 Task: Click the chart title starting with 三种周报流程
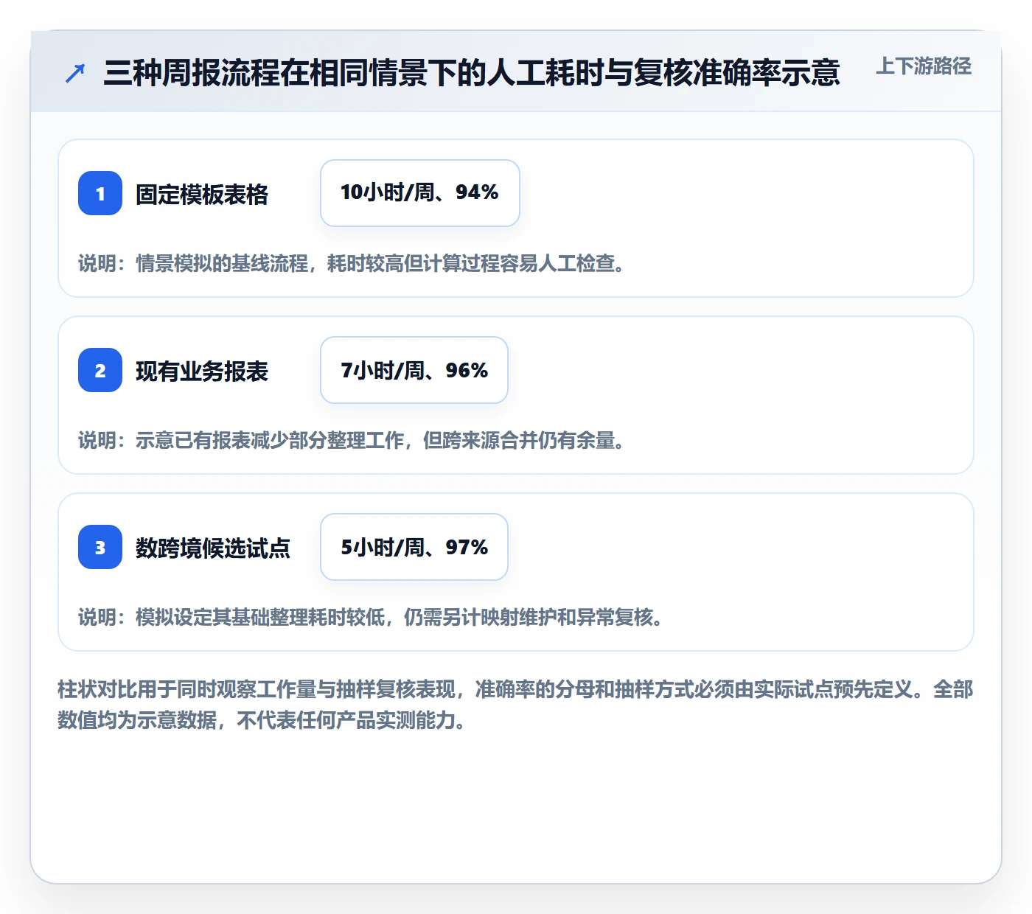472,72
